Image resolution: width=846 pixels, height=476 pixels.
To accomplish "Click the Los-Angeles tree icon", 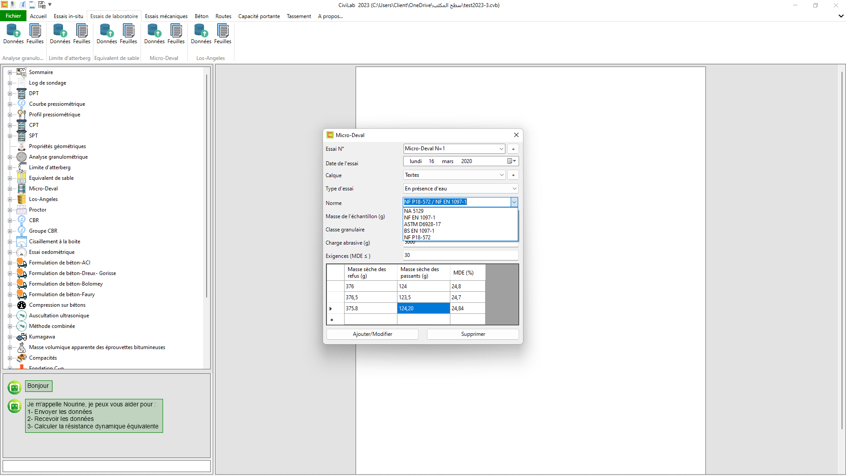I will coord(22,199).
